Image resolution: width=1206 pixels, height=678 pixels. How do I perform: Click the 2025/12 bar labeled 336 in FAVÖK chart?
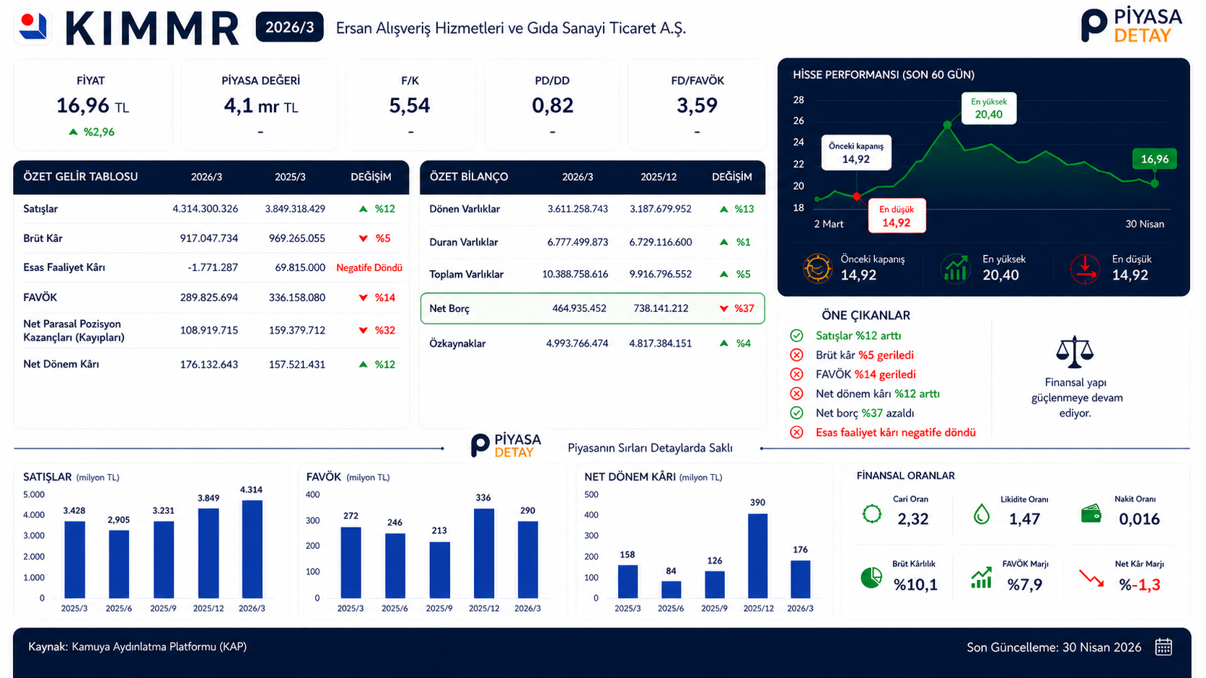point(484,553)
